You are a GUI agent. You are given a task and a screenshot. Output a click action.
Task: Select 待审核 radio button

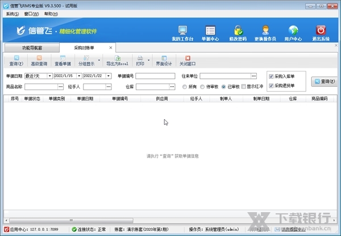[x=202, y=87]
